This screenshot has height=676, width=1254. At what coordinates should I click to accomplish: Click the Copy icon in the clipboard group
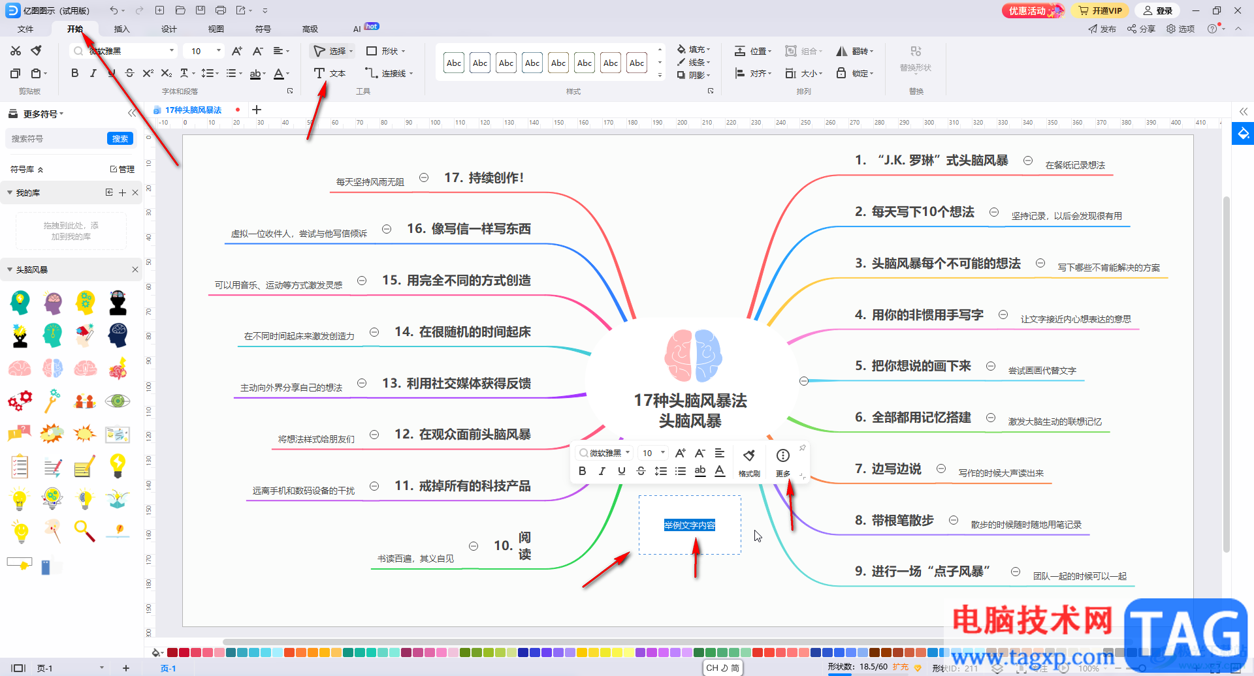(x=16, y=73)
